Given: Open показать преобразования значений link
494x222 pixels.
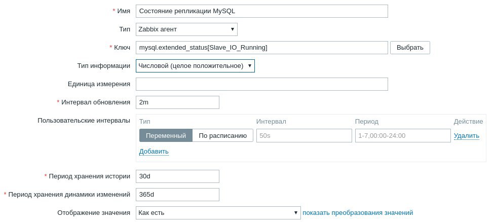Looking at the screenshot, I should [358, 213].
